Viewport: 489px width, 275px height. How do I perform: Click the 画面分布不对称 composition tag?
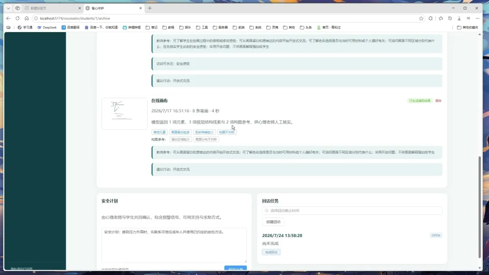coord(206,139)
